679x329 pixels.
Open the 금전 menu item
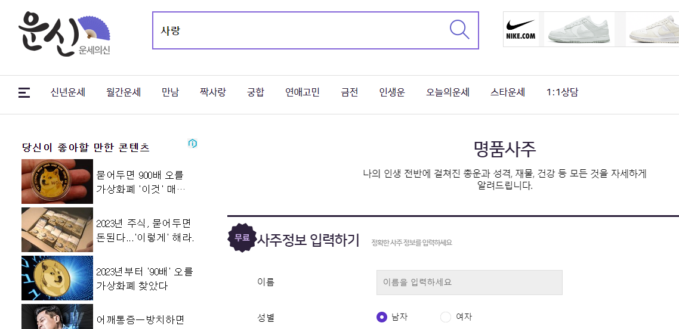click(350, 92)
